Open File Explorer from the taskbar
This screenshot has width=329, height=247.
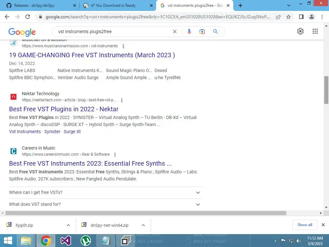tap(26, 241)
